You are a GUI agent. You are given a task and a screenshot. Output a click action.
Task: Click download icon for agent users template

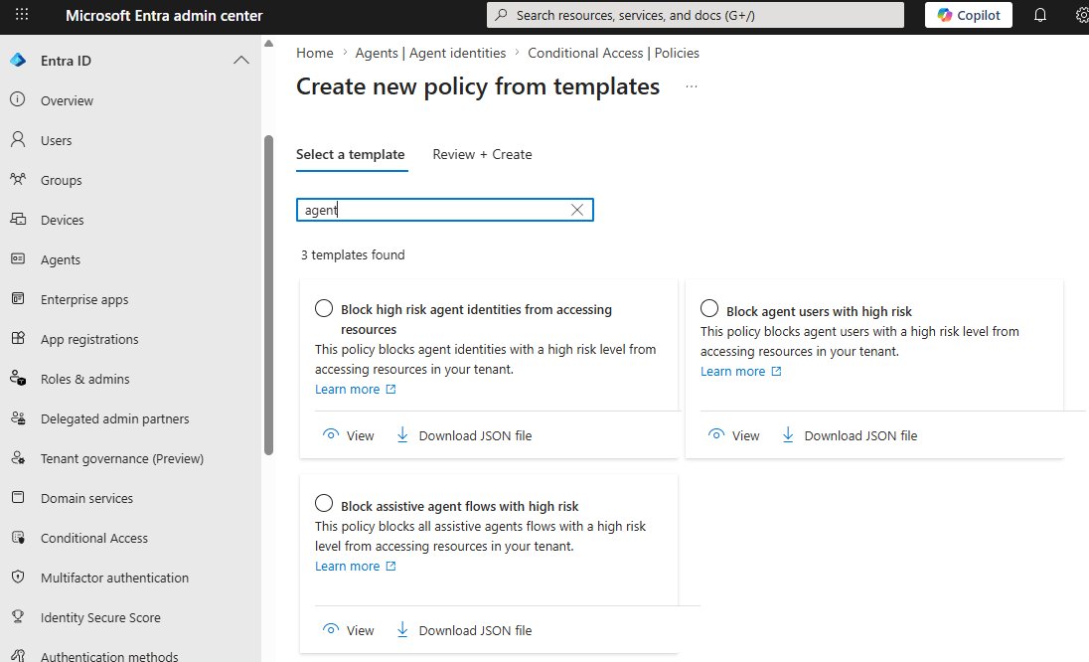coord(788,434)
